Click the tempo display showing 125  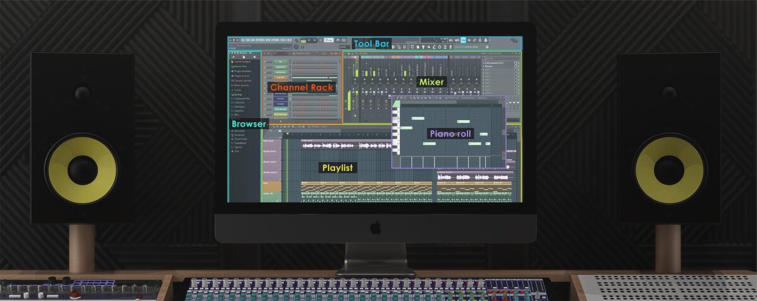tap(328, 40)
